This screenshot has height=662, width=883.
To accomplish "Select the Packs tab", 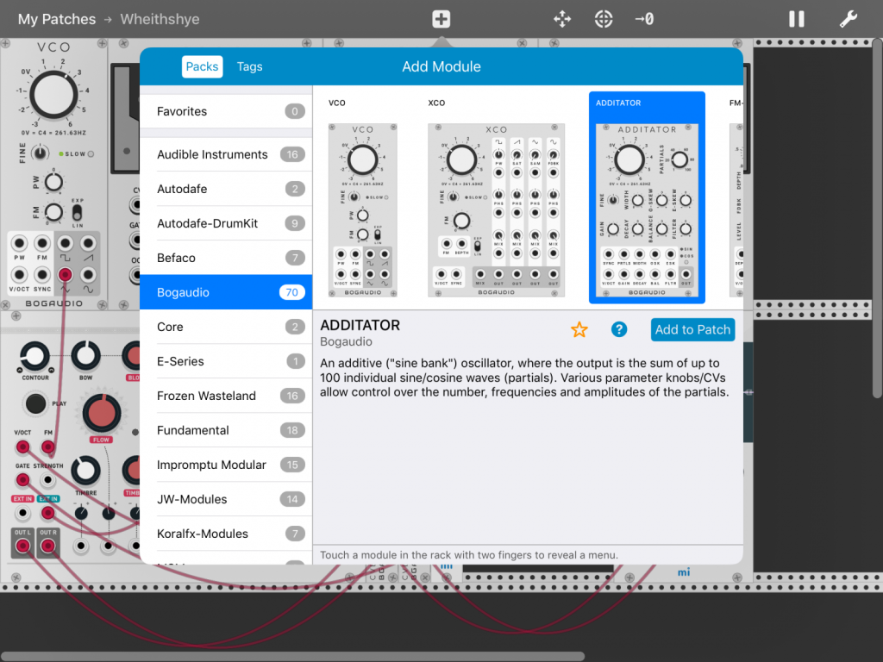I will pyautogui.click(x=202, y=66).
